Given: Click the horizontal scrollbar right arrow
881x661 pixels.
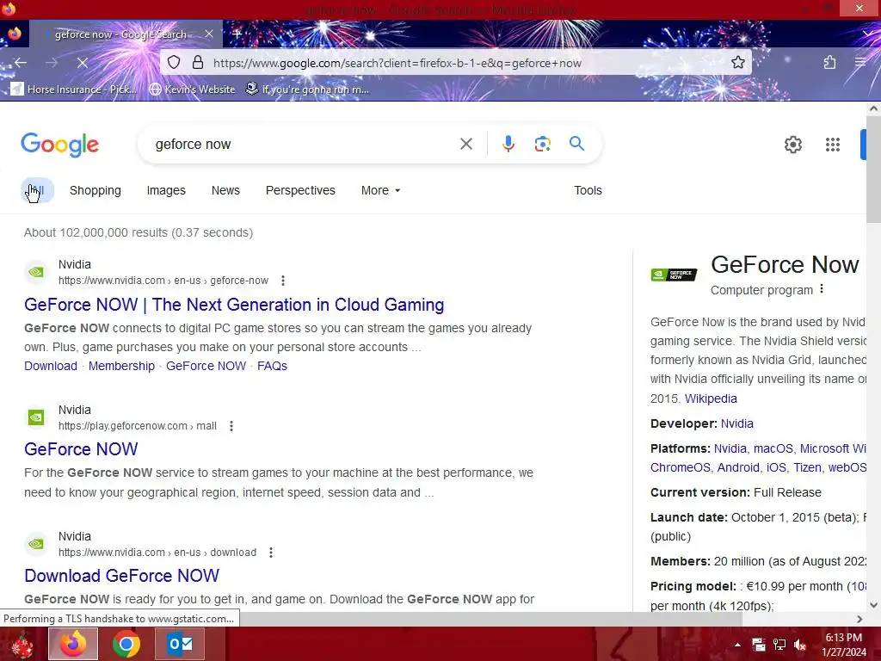Looking at the screenshot, I should [x=859, y=619].
